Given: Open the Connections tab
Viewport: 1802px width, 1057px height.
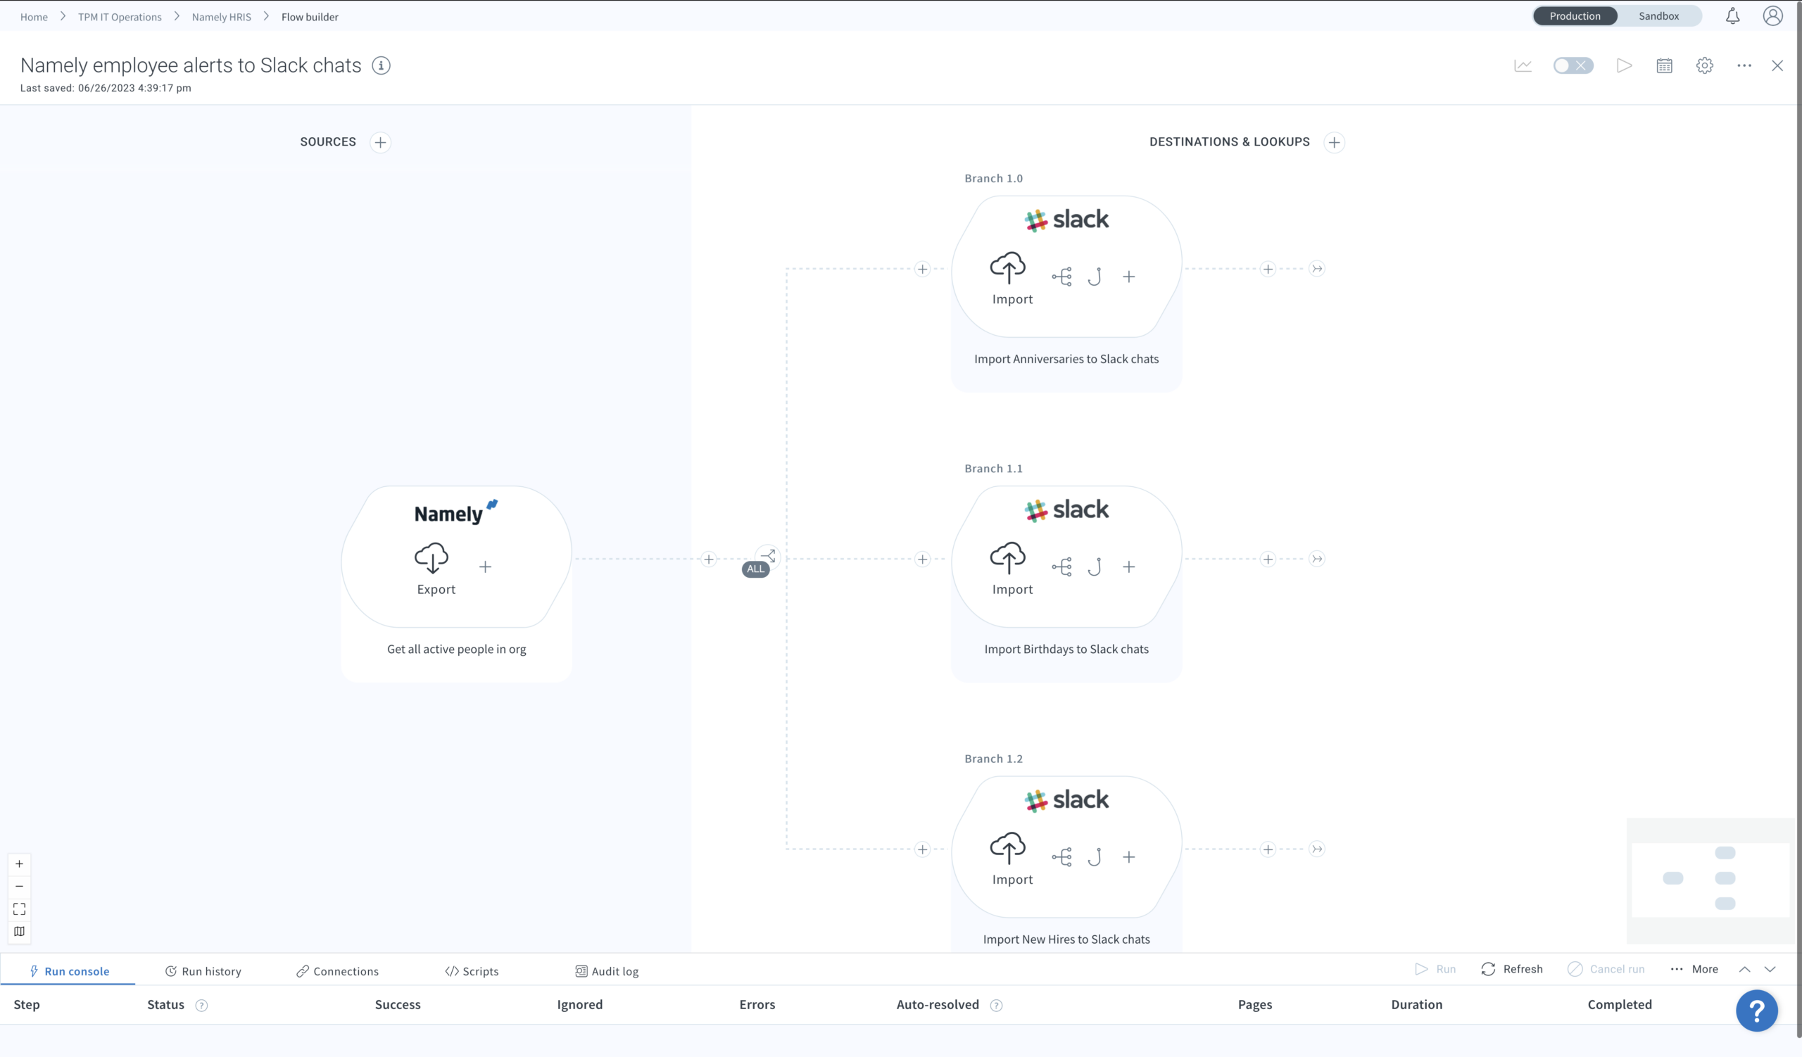Looking at the screenshot, I should tap(337, 971).
